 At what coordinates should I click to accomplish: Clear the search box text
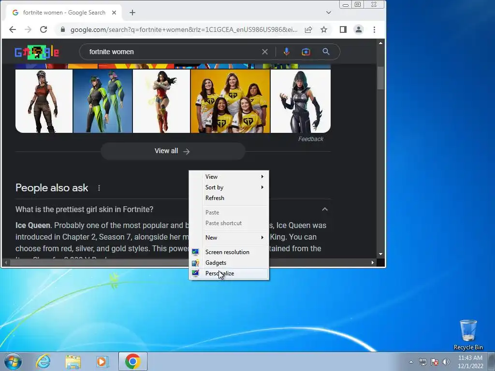pyautogui.click(x=265, y=52)
